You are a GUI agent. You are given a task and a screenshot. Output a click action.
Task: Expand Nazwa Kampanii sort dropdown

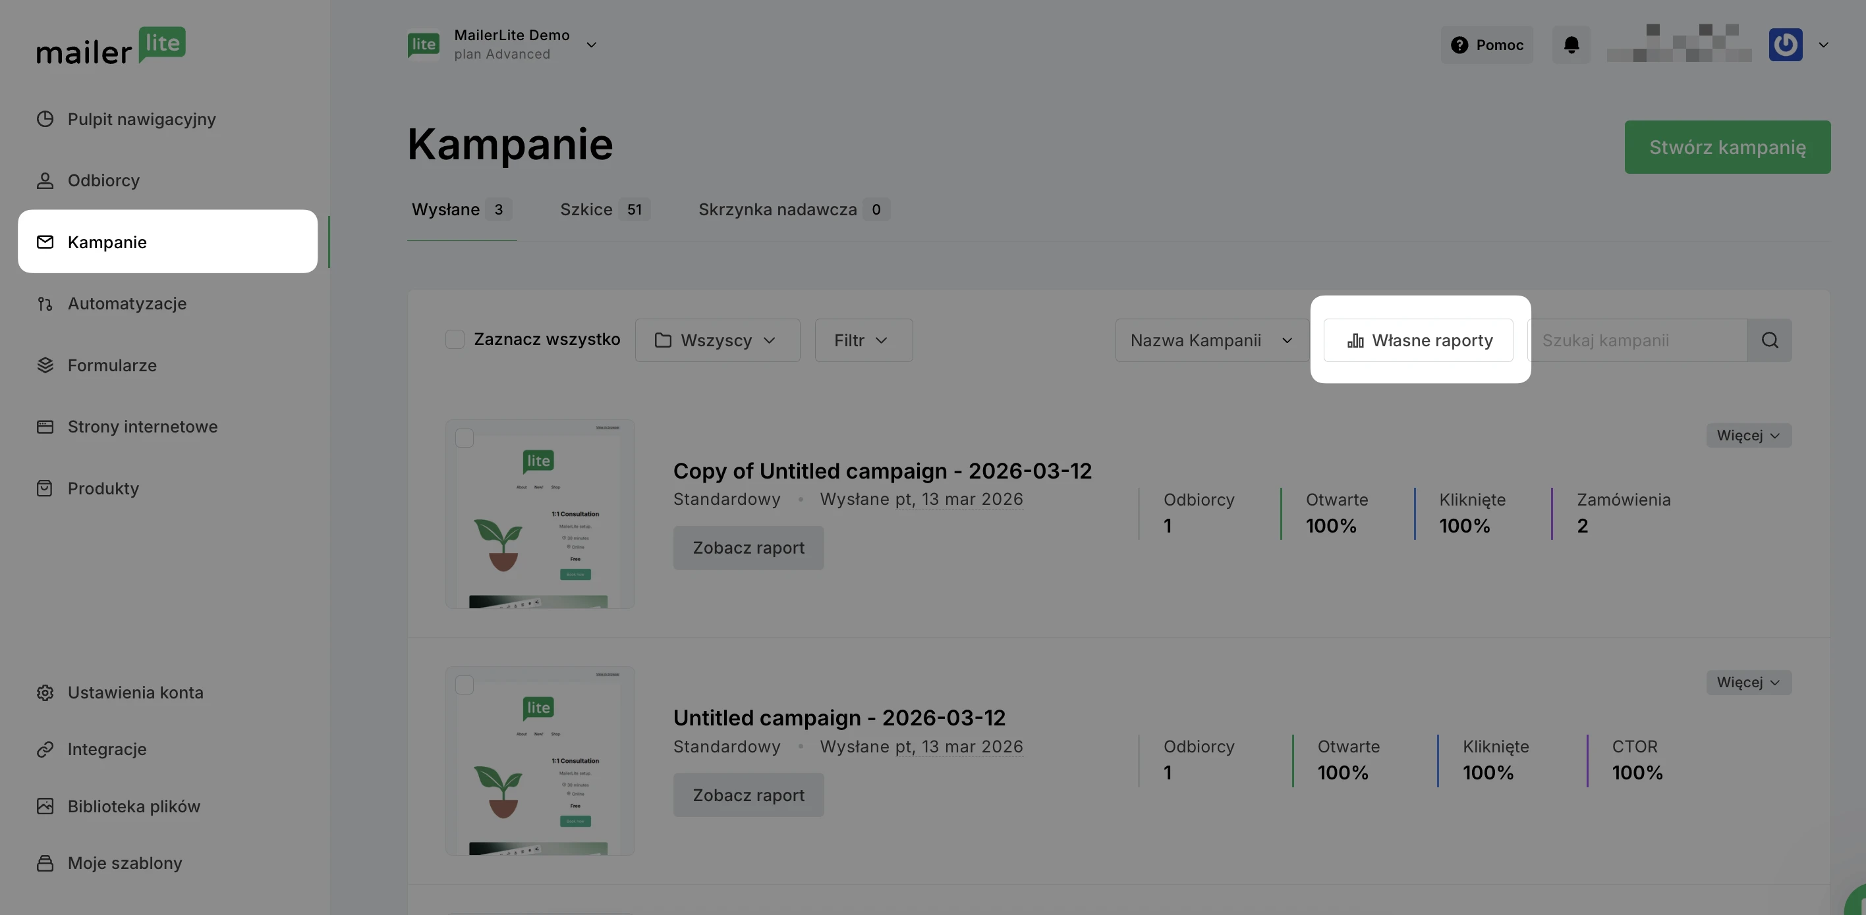click(1210, 340)
